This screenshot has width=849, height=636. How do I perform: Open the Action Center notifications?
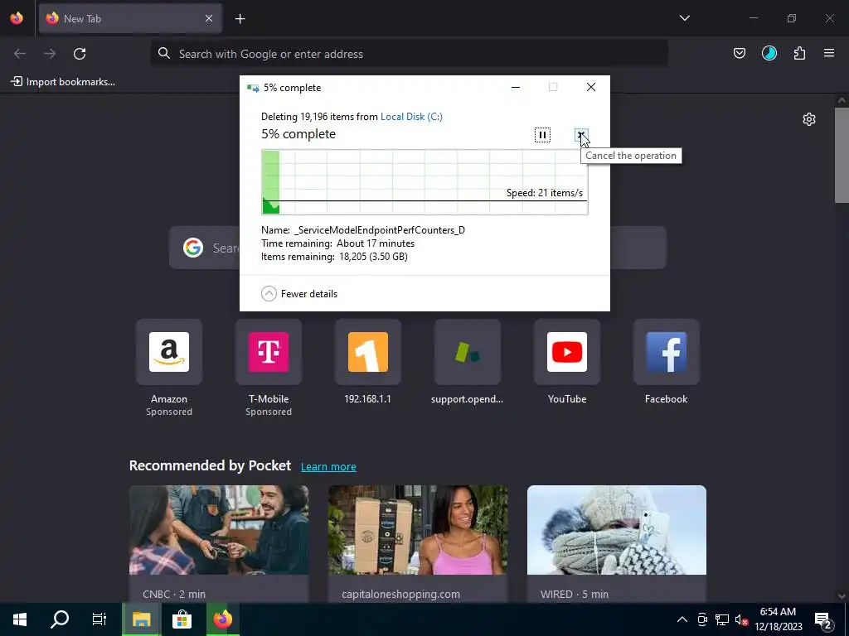[x=823, y=619]
